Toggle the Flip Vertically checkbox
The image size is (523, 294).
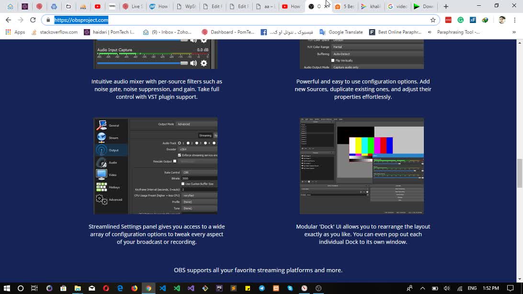(x=333, y=61)
